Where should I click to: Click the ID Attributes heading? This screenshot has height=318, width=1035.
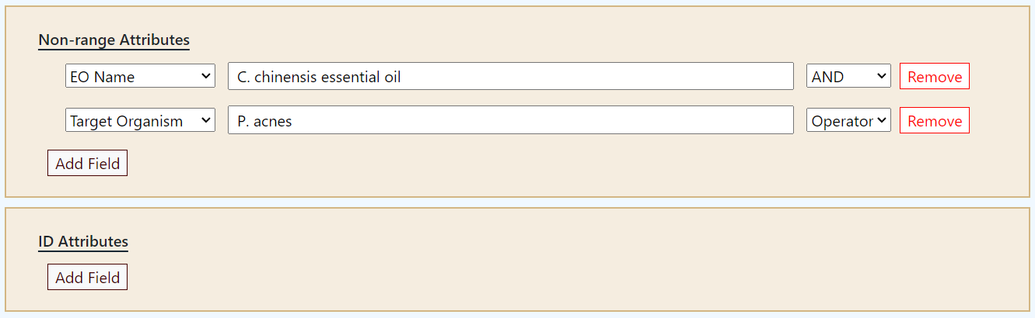(83, 241)
